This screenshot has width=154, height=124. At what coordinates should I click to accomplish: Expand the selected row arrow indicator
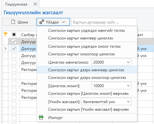click(5, 48)
